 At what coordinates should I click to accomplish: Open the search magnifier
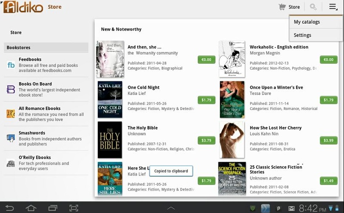tap(313, 7)
